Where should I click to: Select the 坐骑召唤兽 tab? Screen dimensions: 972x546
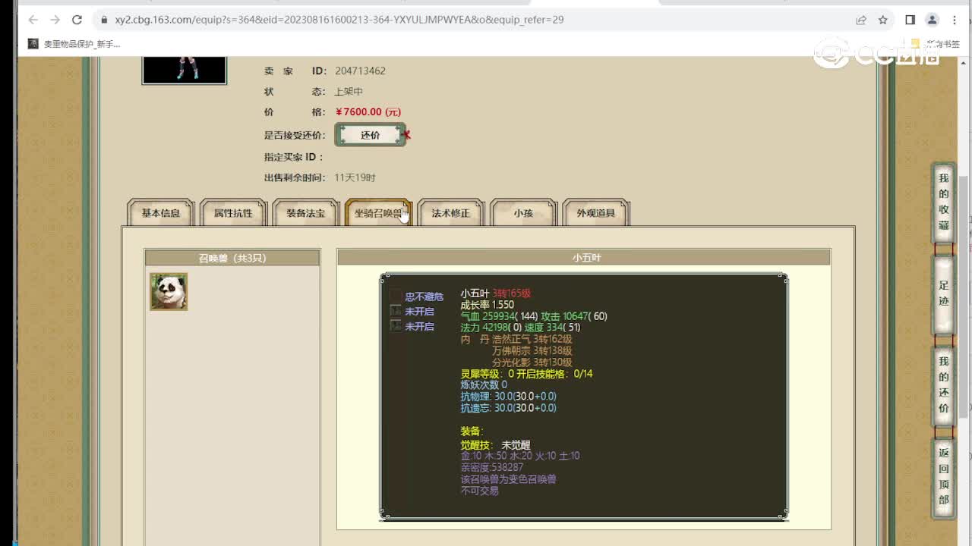[378, 213]
